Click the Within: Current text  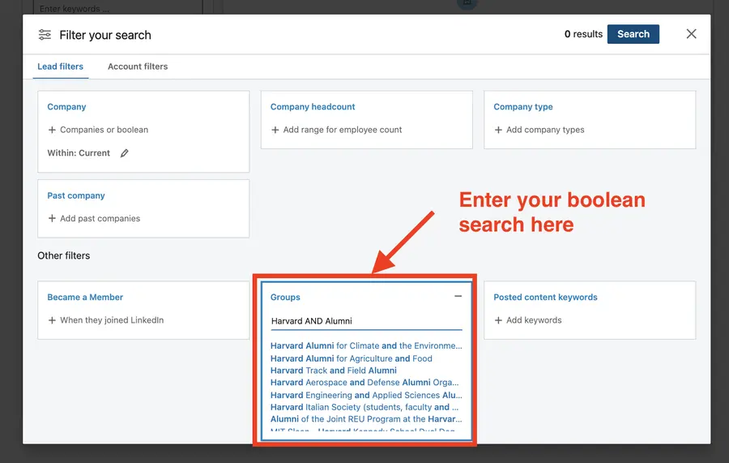(79, 153)
